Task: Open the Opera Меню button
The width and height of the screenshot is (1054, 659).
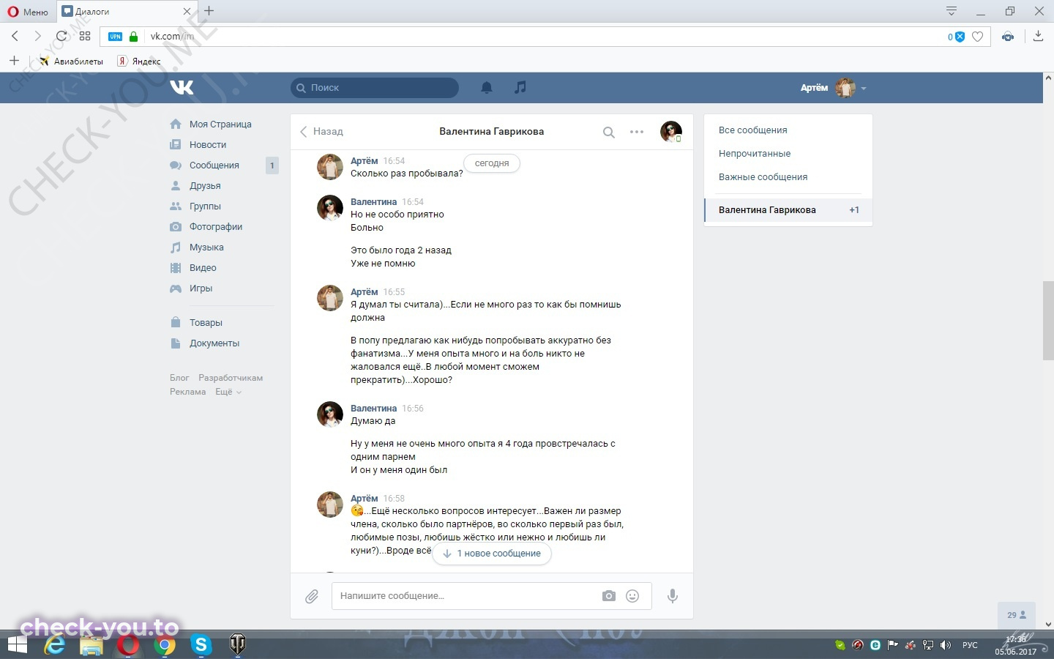Action: point(28,12)
